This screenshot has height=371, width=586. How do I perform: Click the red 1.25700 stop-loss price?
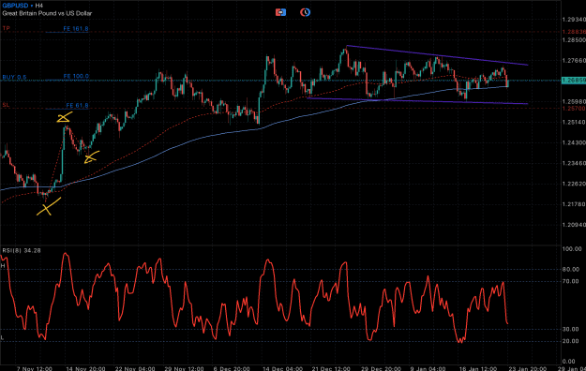[574, 109]
